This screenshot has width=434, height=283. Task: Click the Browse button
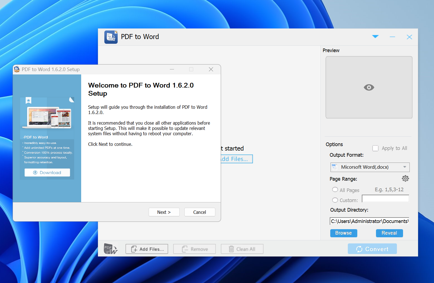[344, 233]
